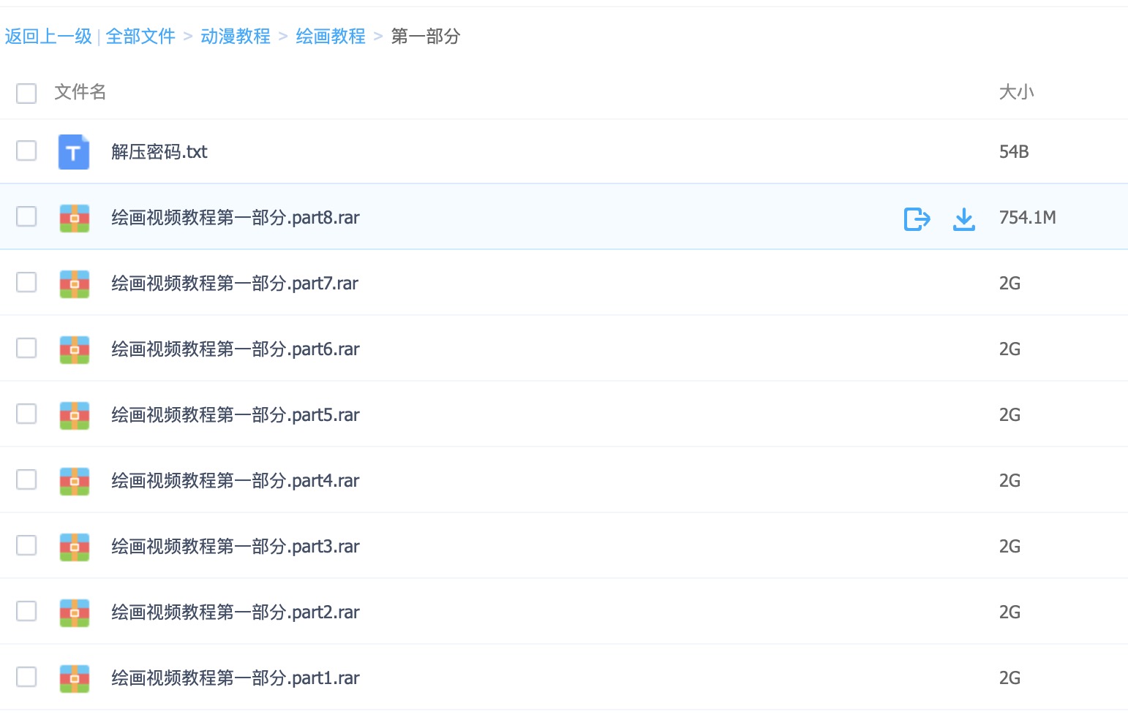Click the 2G size of part7.rar
Image resolution: width=1128 pixels, height=725 pixels.
(1009, 284)
